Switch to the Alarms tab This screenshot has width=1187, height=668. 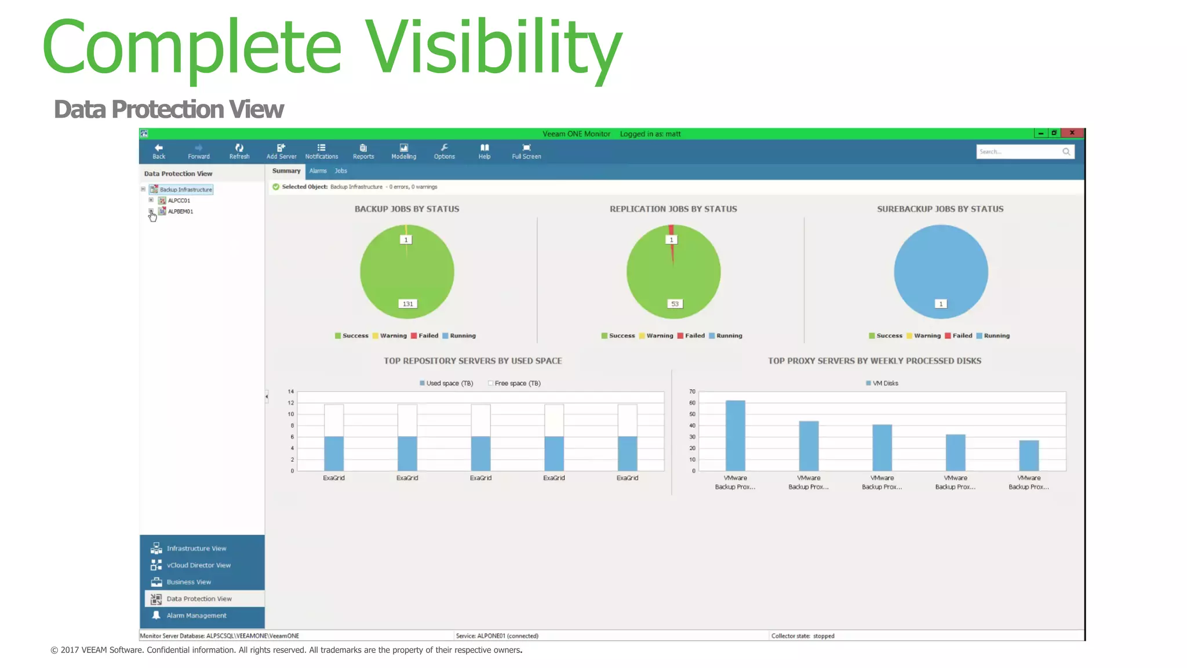coord(318,171)
